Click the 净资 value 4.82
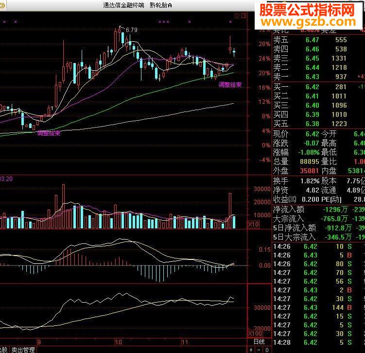Image resolution: width=365 pixels, height=353 pixels. [313, 190]
